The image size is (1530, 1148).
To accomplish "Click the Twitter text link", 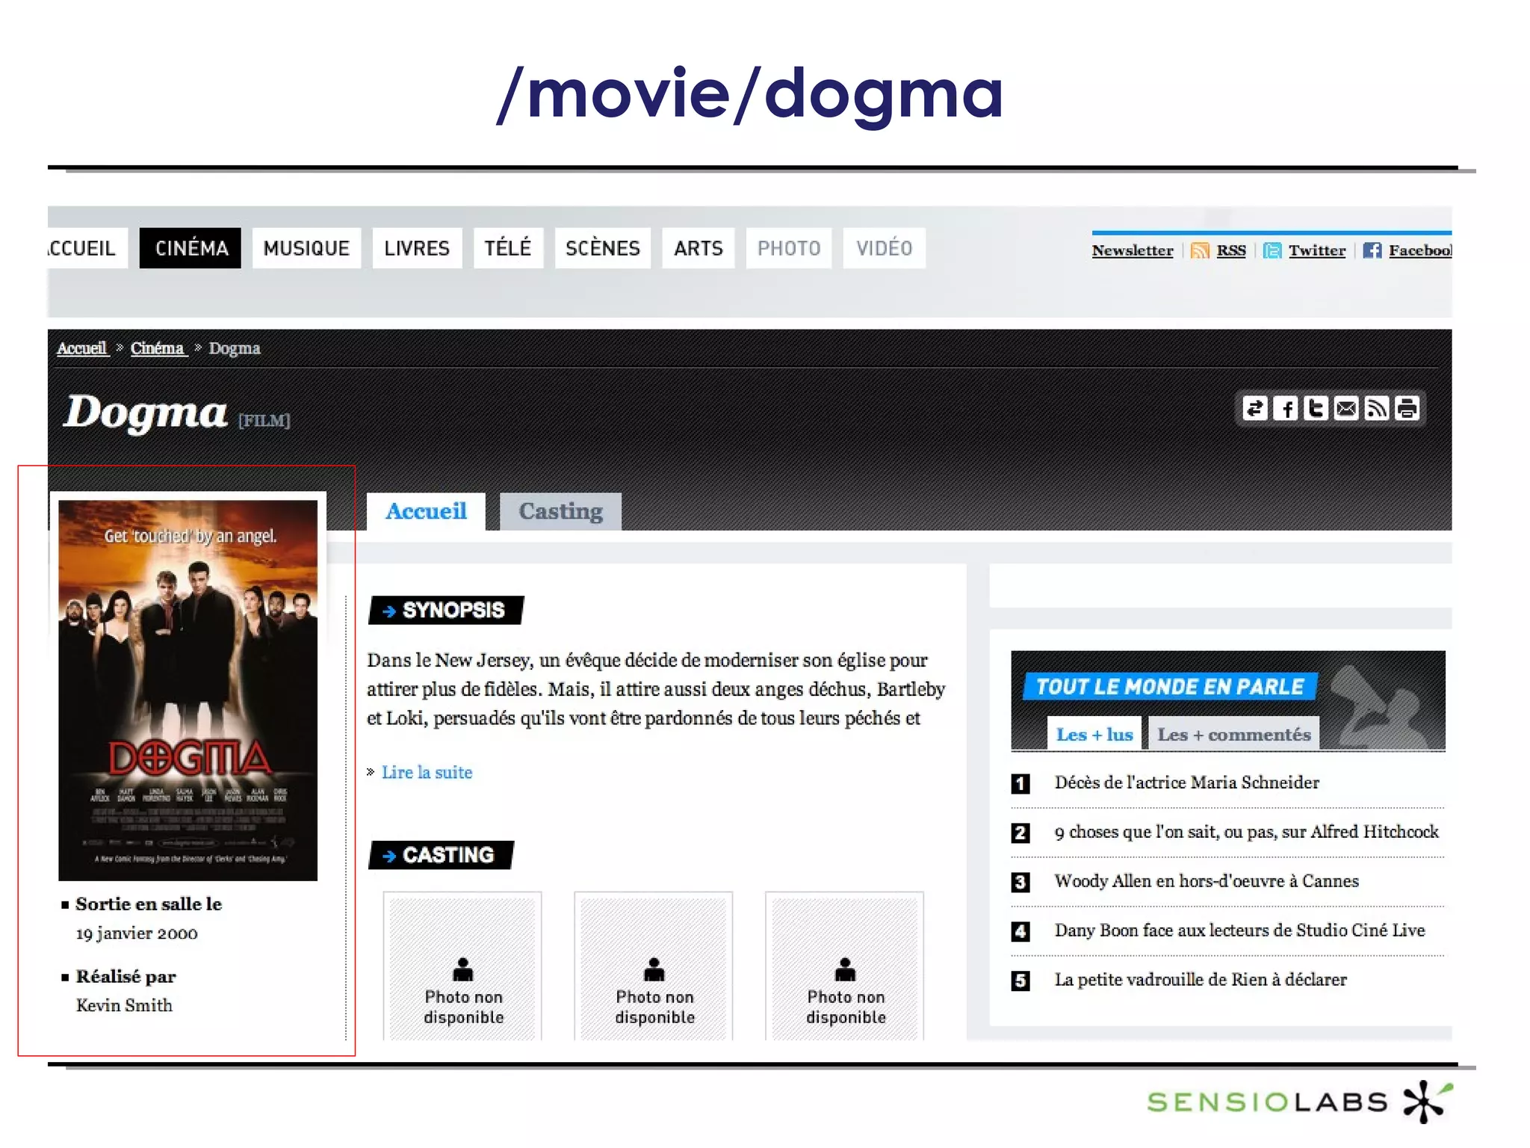I will pos(1317,250).
